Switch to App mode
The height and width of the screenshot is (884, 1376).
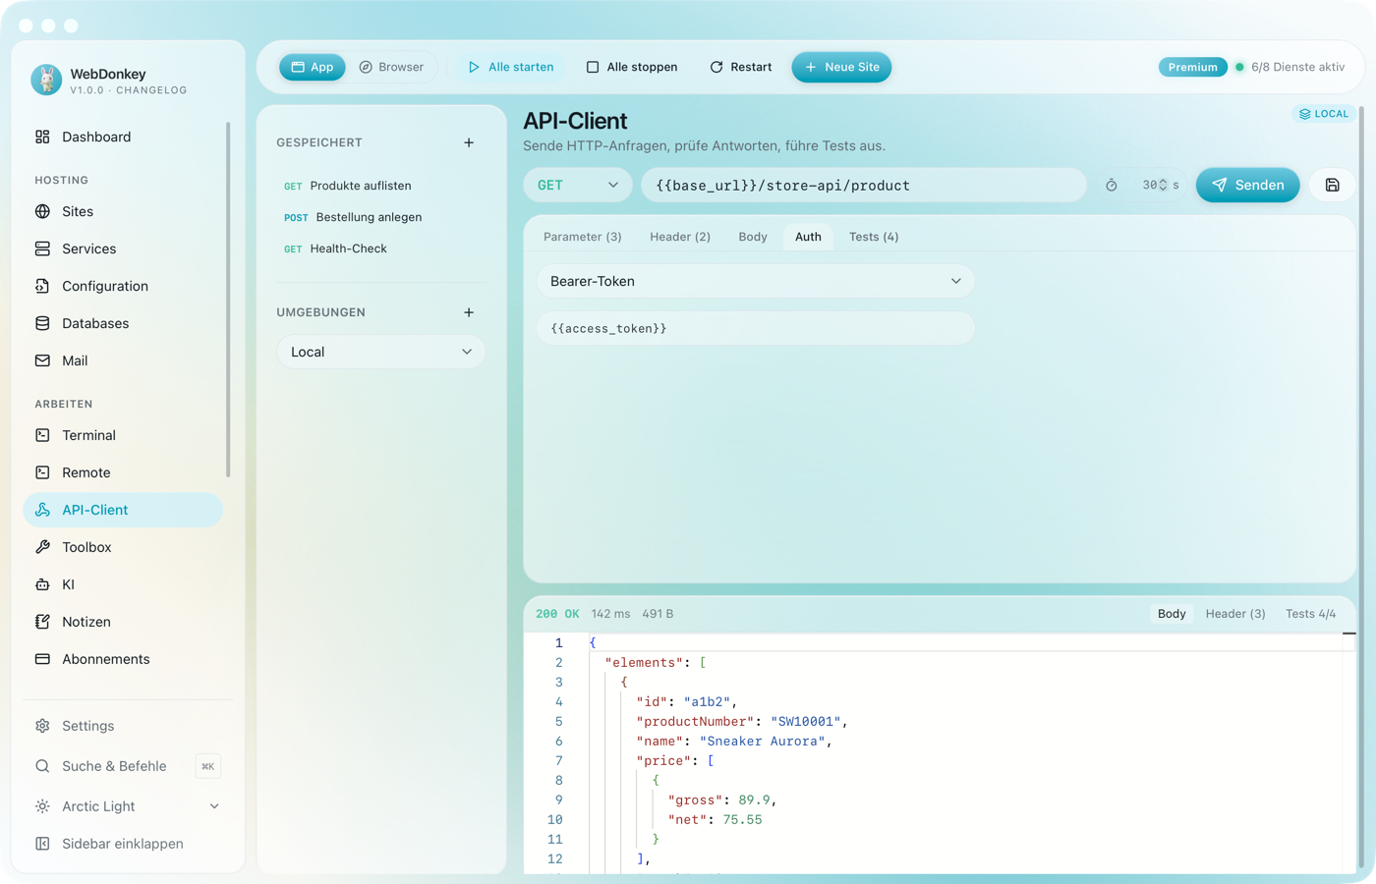[x=313, y=67]
